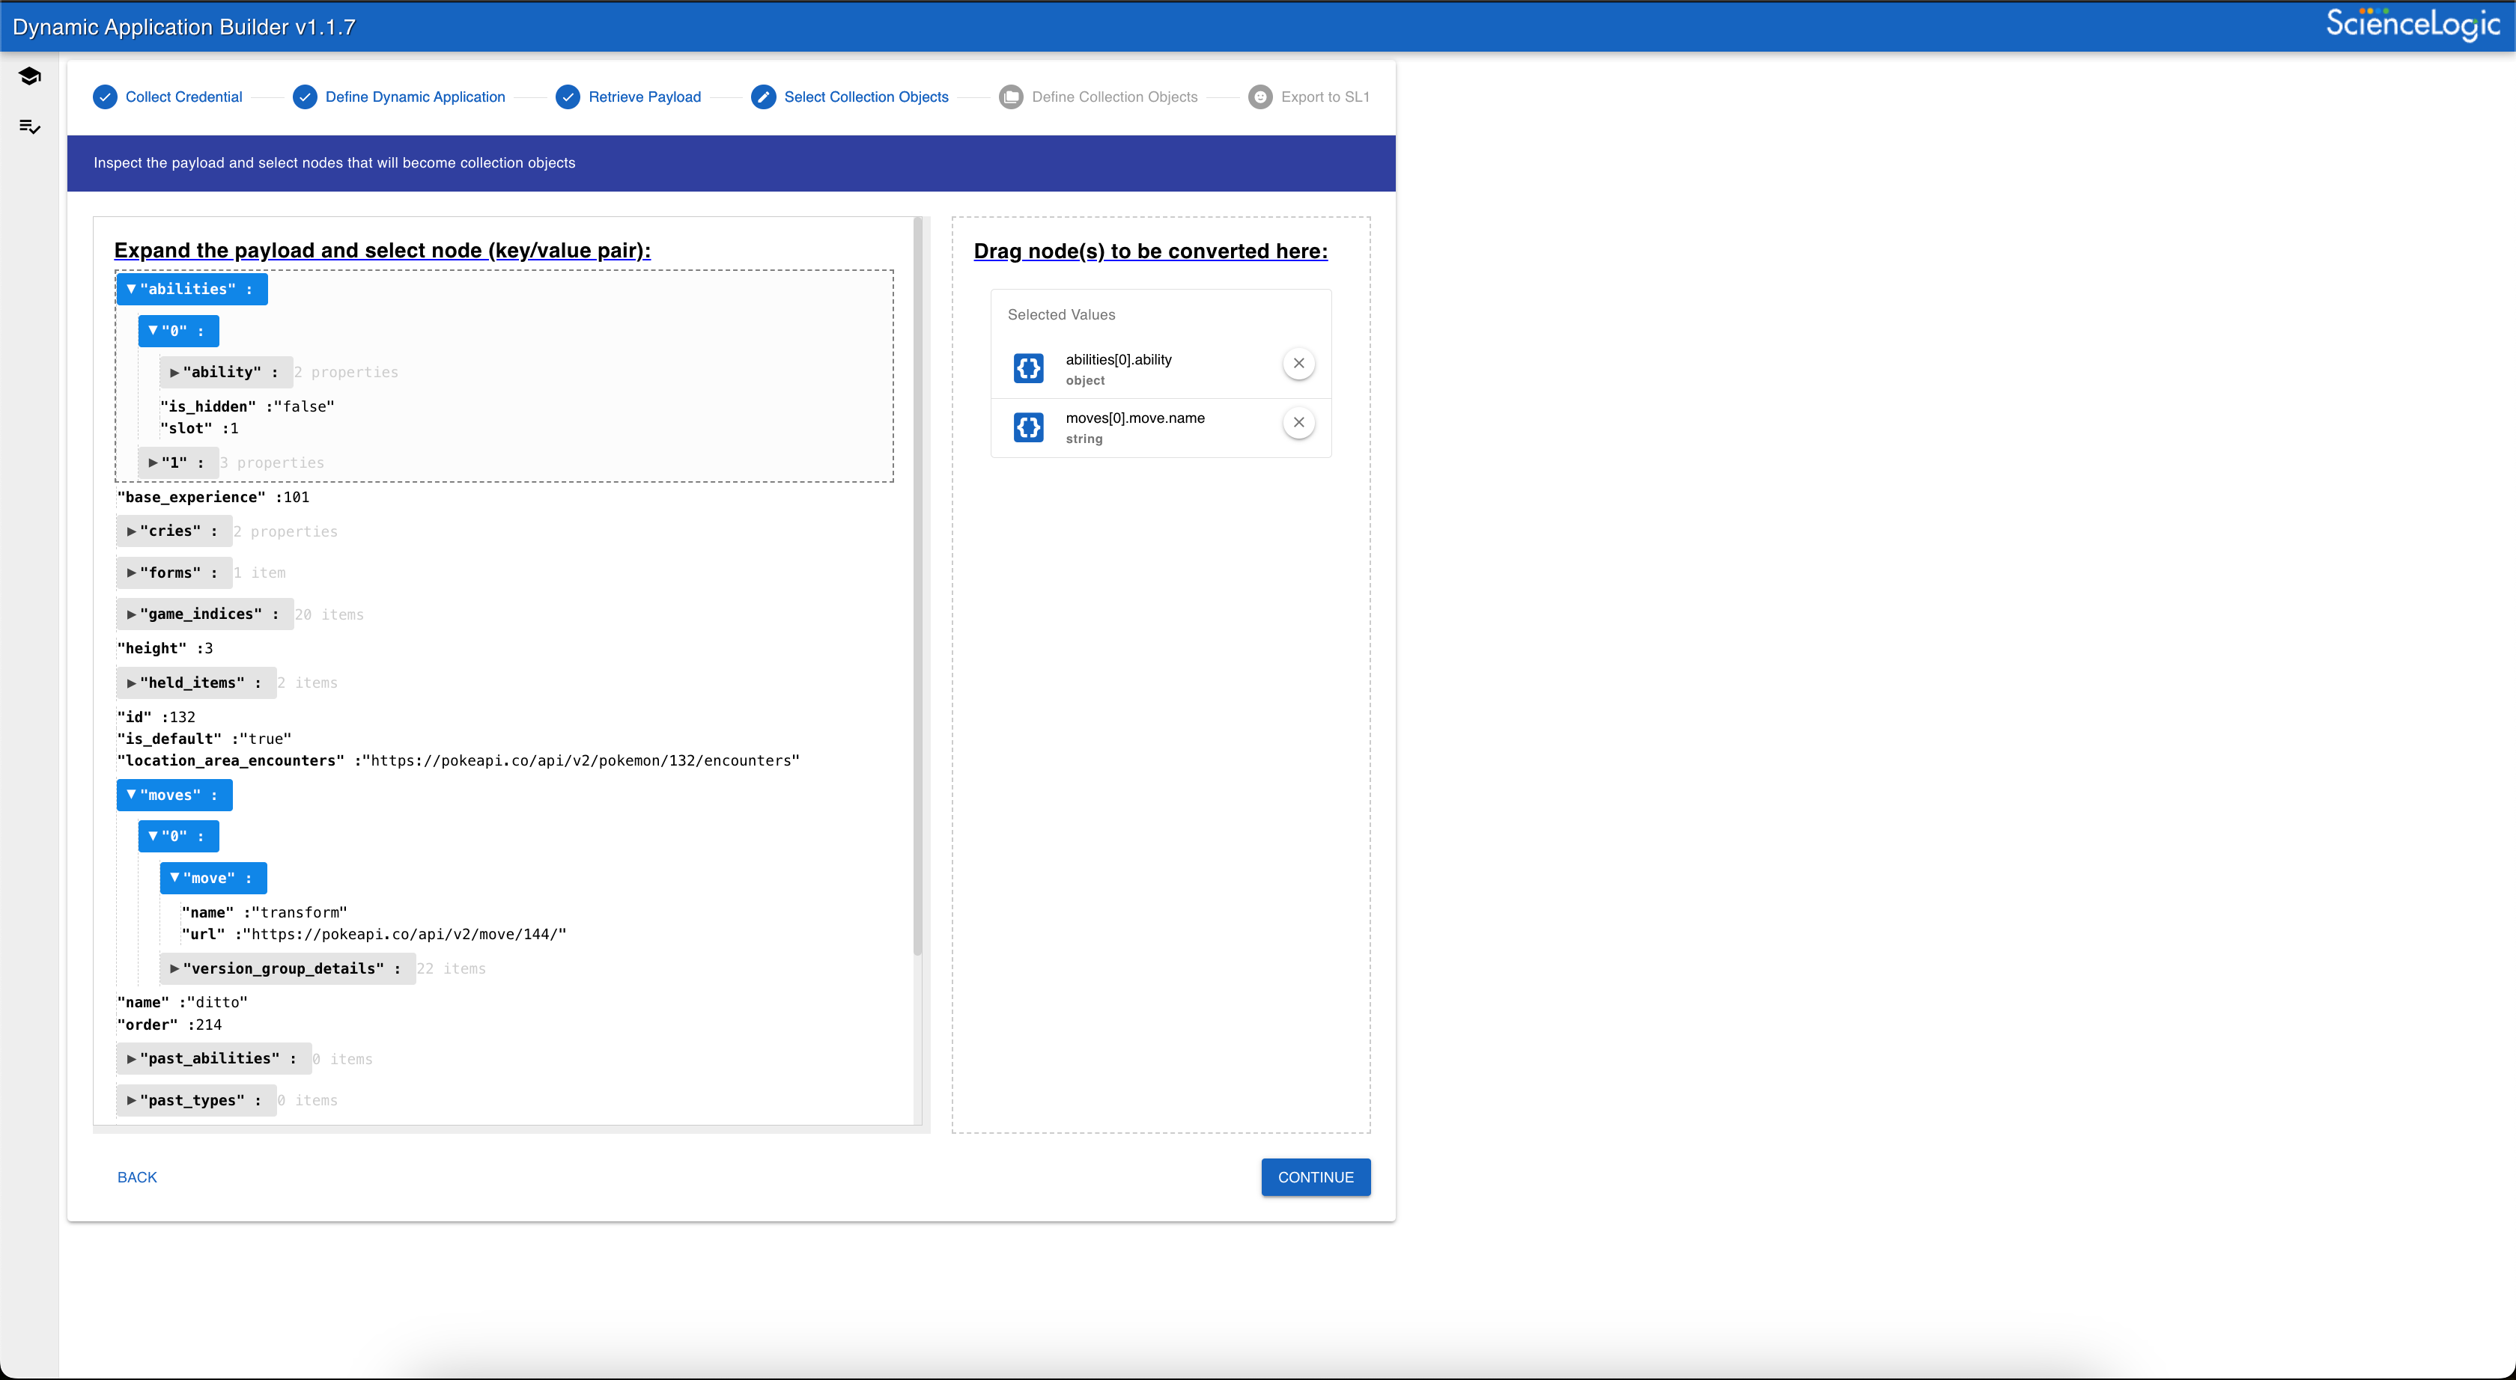The image size is (2516, 1380).
Task: Expand the "held_items" node
Action: coord(195,683)
